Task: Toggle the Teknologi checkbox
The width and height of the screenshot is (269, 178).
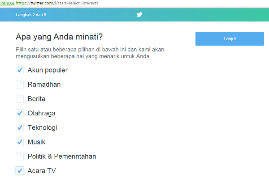Action: pyautogui.click(x=20, y=127)
